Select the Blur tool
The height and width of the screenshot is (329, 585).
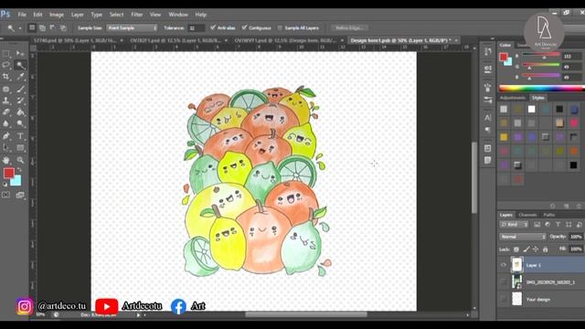click(6, 123)
